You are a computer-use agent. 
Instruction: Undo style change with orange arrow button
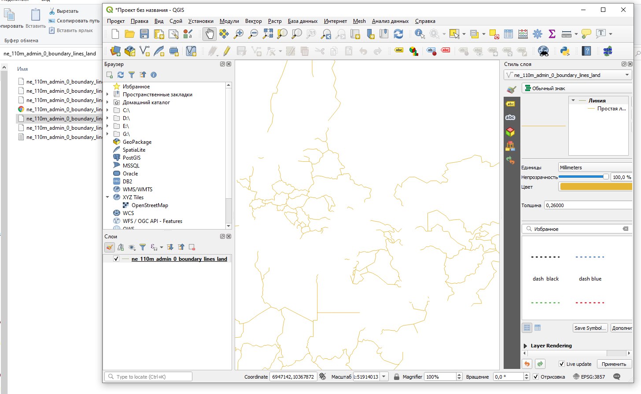tap(527, 364)
